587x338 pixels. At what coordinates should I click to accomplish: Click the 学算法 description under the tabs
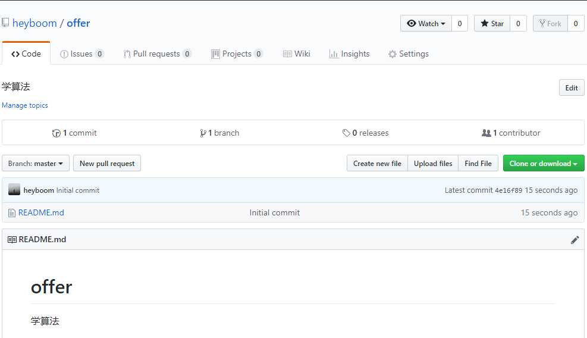click(x=15, y=86)
